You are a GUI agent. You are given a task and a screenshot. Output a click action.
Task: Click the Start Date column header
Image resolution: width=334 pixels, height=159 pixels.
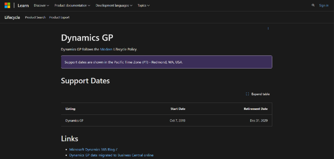pos(178,109)
